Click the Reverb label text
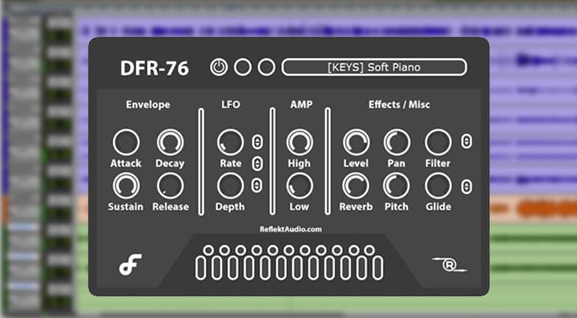This screenshot has height=318, width=577. pyautogui.click(x=356, y=207)
